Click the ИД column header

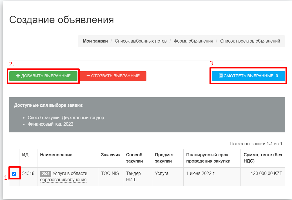pyautogui.click(x=25, y=155)
